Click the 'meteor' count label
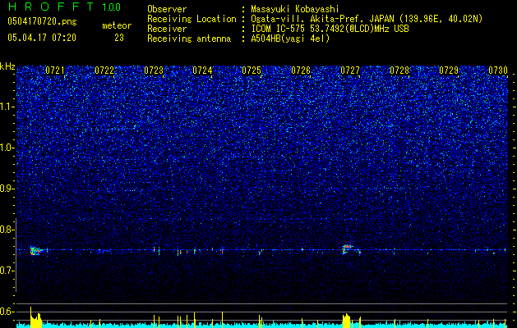The height and width of the screenshot is (328, 517). 117,25
